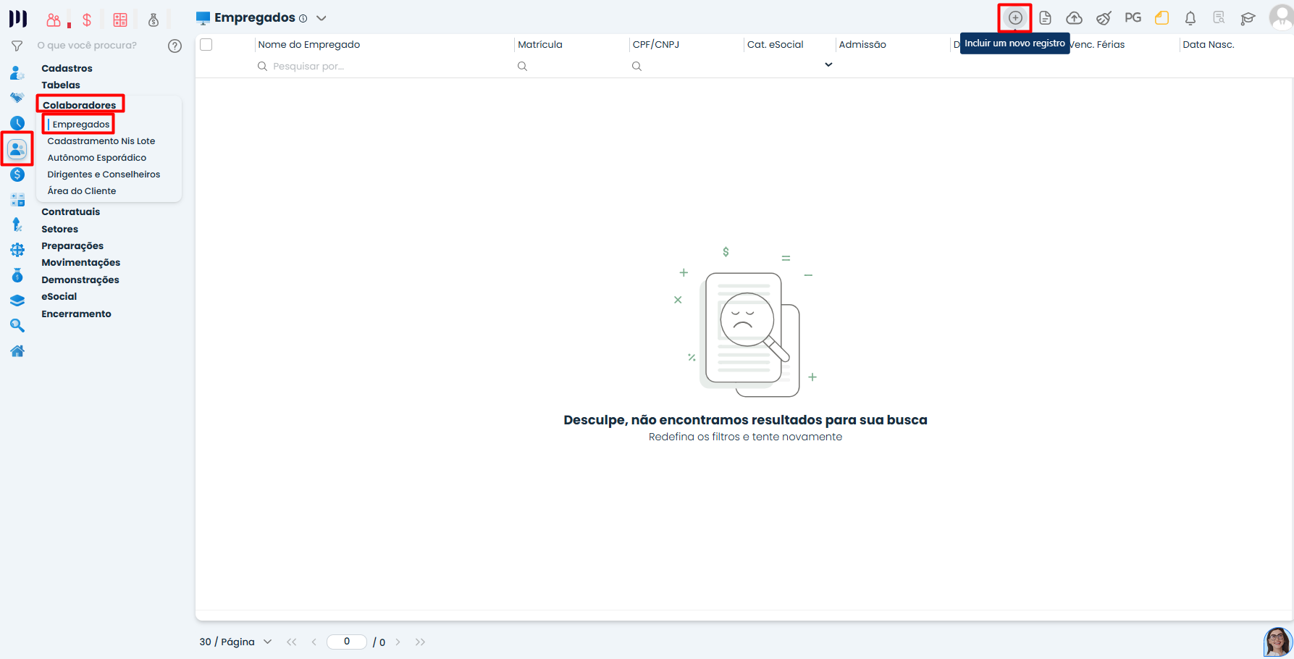Viewport: 1294px width, 659px height.
Task: Click the broom clean-up icon
Action: (x=1104, y=18)
